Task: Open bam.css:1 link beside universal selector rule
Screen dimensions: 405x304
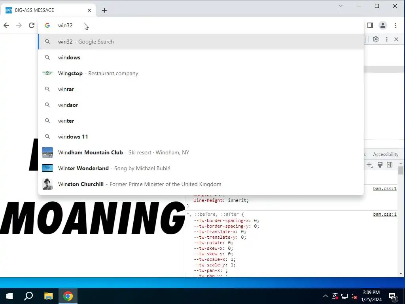Action: pos(384,214)
